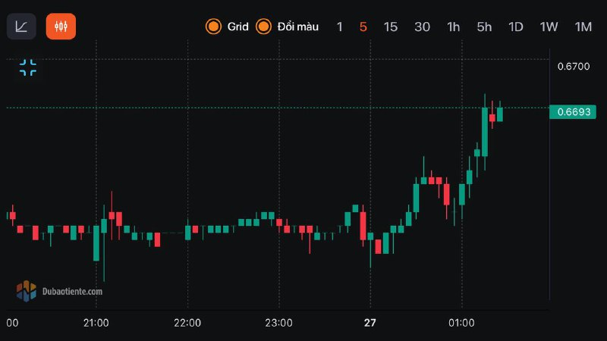
Task: Switch to the 15 minute interval
Action: point(391,27)
